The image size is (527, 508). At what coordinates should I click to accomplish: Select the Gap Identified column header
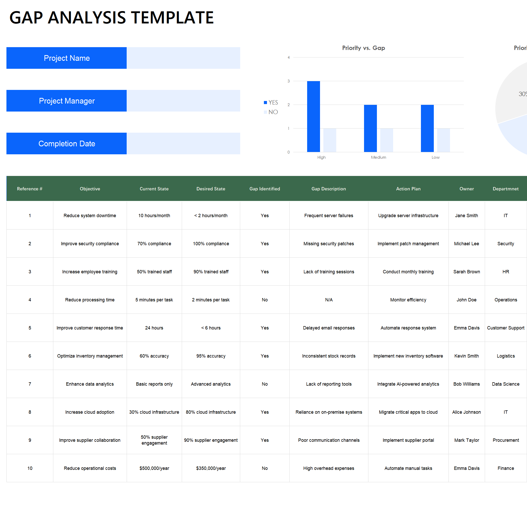pyautogui.click(x=265, y=189)
